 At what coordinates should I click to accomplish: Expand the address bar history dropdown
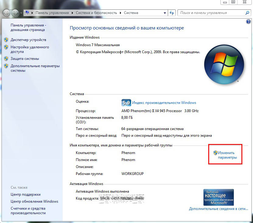[x=165, y=13]
